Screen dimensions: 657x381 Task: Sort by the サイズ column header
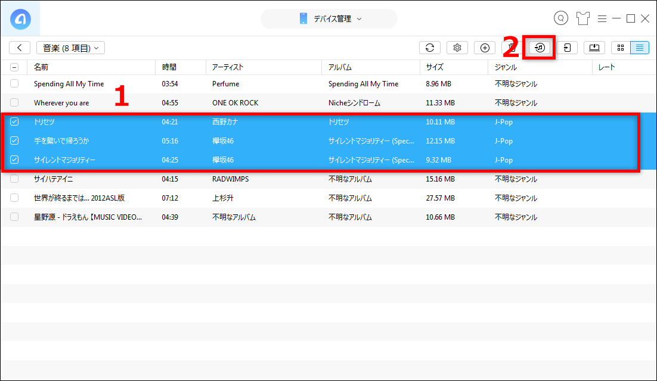tap(435, 67)
